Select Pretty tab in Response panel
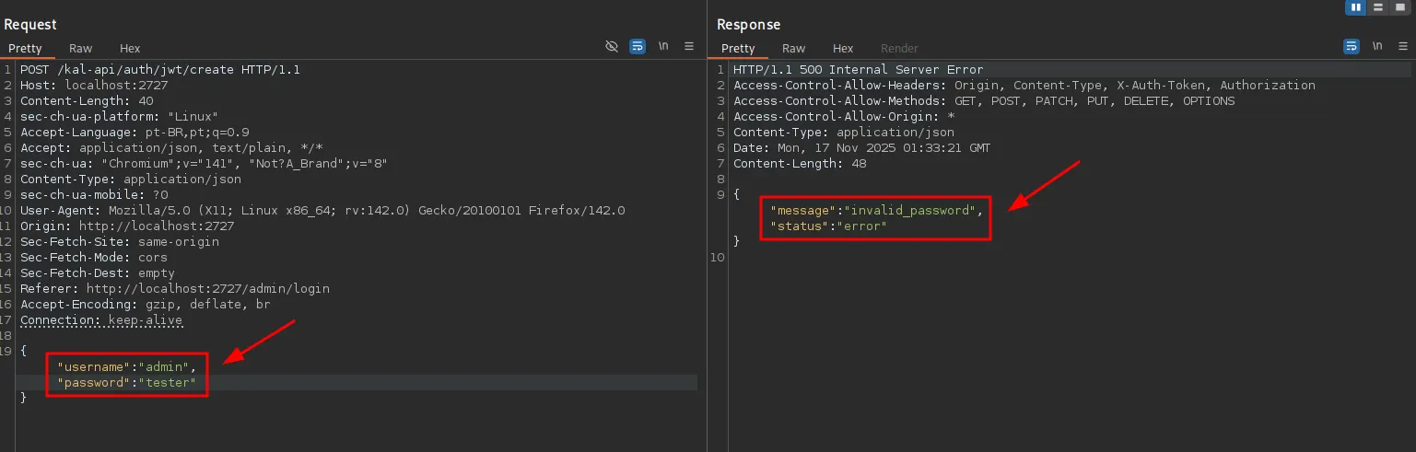 click(738, 48)
